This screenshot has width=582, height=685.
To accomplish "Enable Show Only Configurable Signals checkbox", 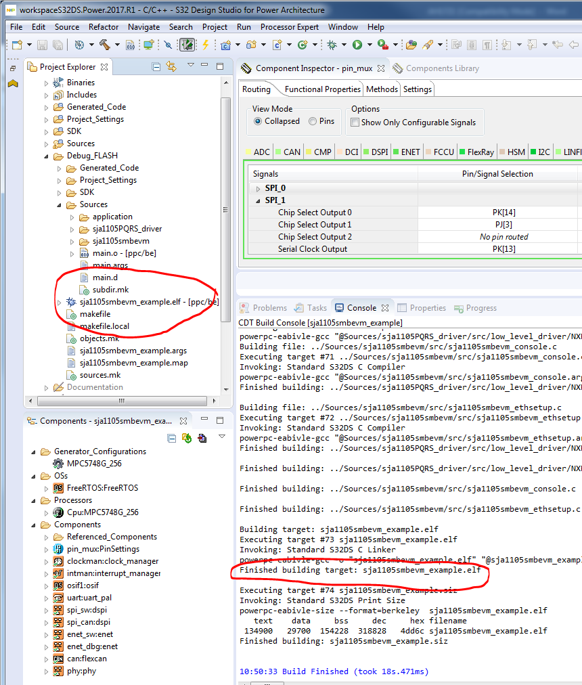I will (x=355, y=123).
